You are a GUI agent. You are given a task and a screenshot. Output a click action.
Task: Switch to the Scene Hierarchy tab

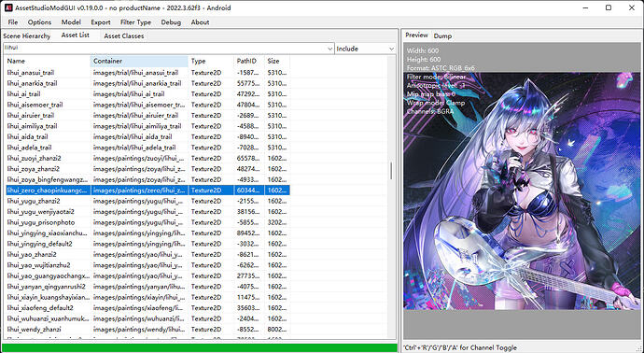[27, 35]
